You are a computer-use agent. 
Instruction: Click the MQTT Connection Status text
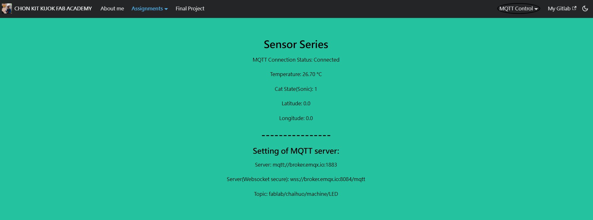click(x=296, y=60)
